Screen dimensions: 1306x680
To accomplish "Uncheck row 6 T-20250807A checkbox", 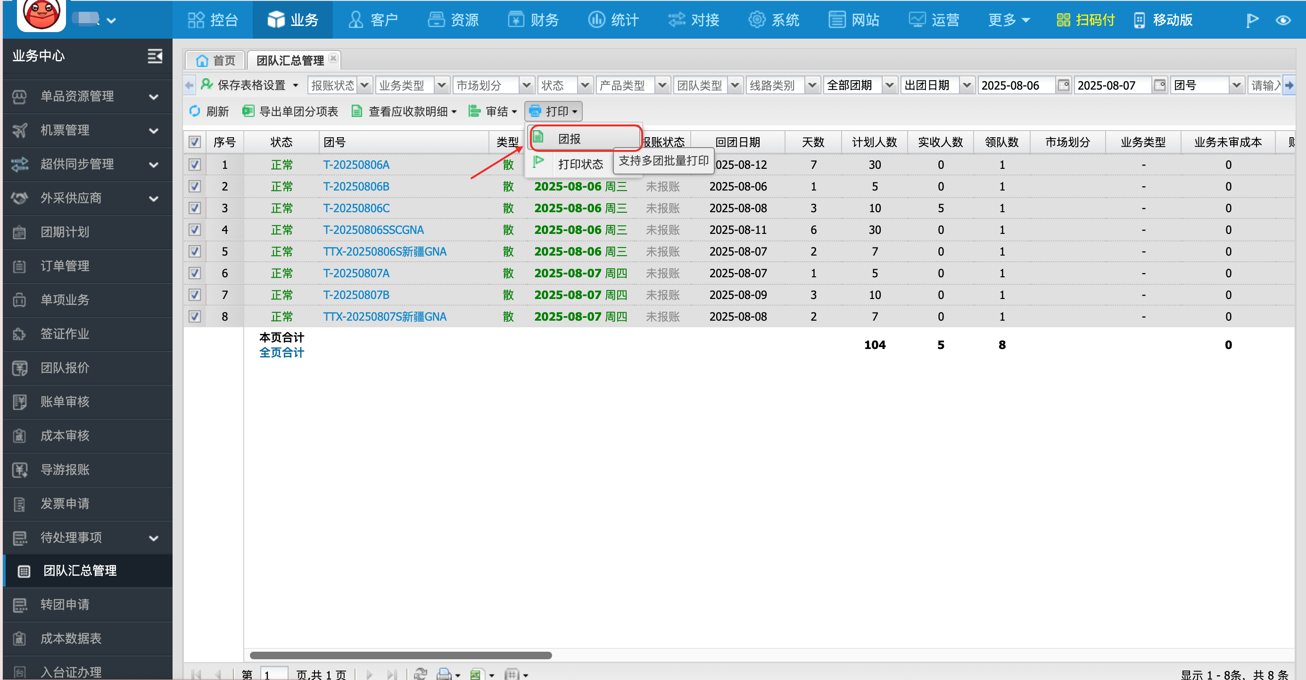I will click(195, 274).
